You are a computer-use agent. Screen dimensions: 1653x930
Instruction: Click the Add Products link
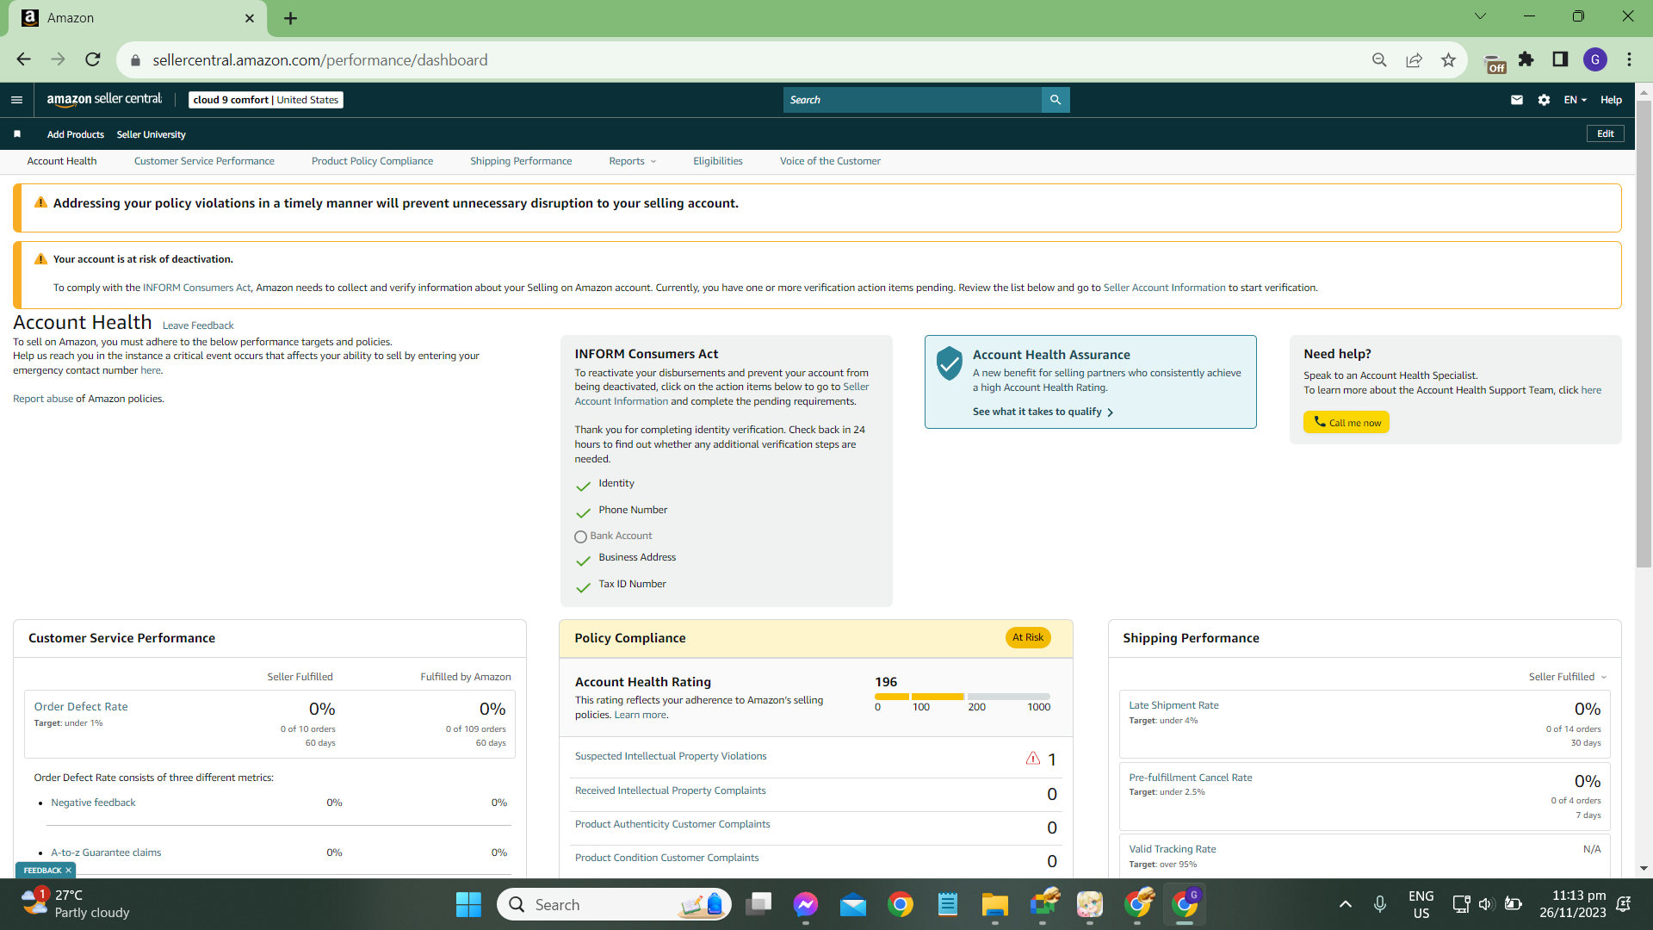click(x=76, y=134)
